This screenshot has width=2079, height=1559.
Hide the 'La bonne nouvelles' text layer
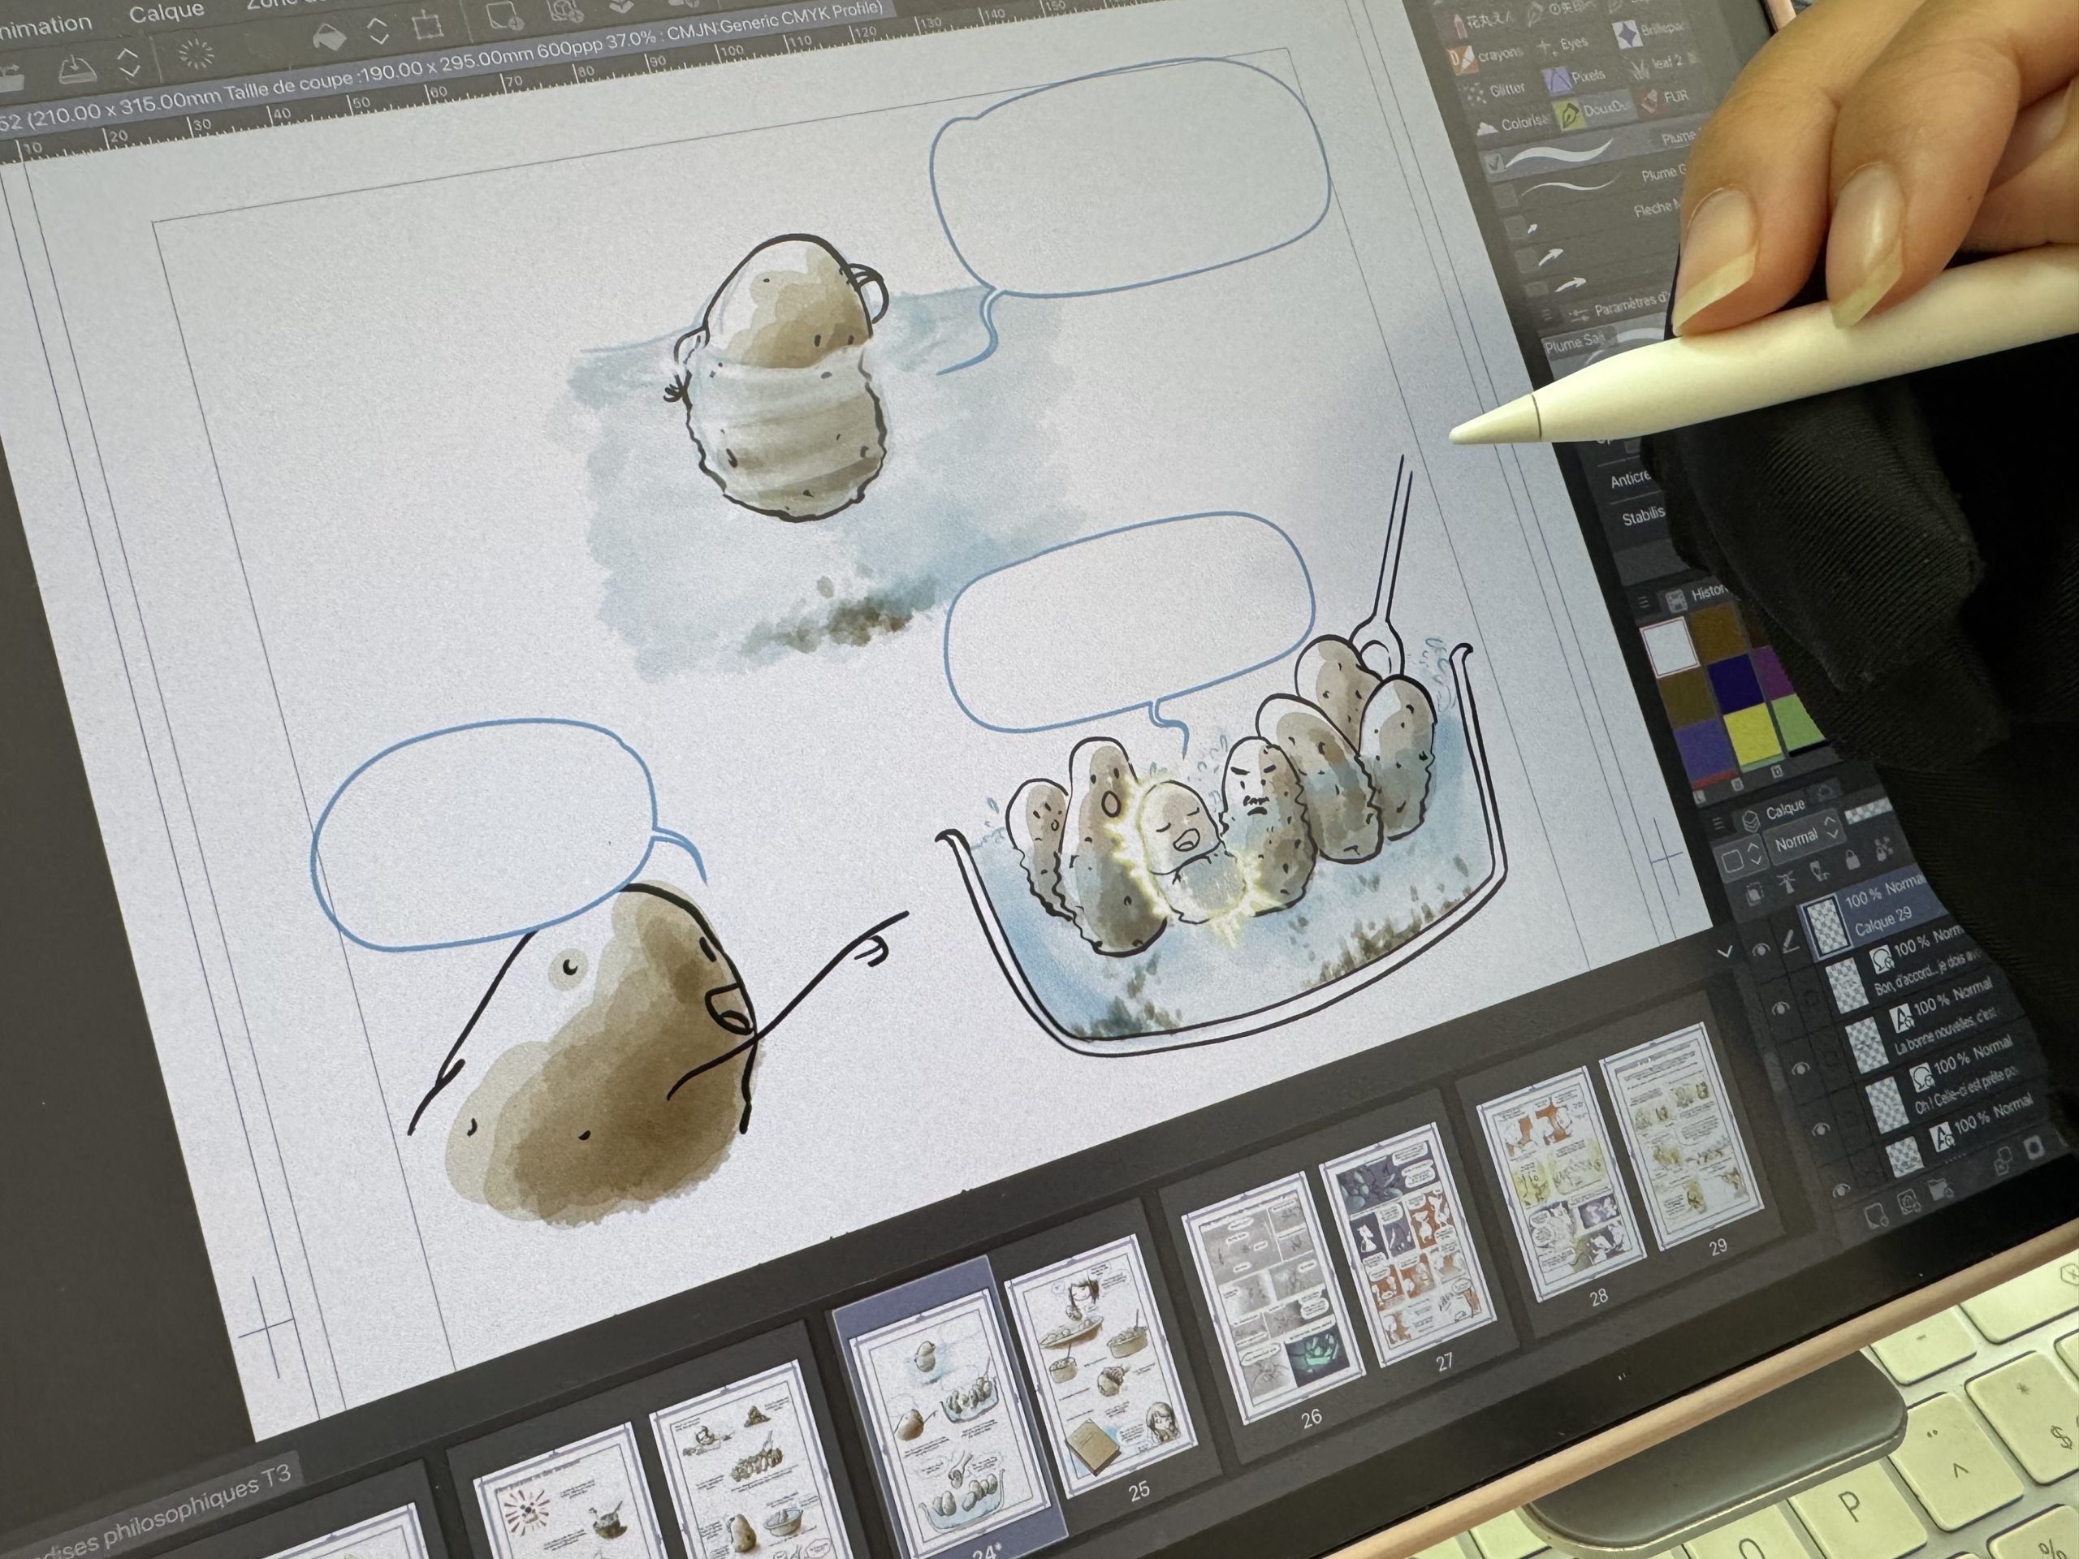pos(1799,1068)
